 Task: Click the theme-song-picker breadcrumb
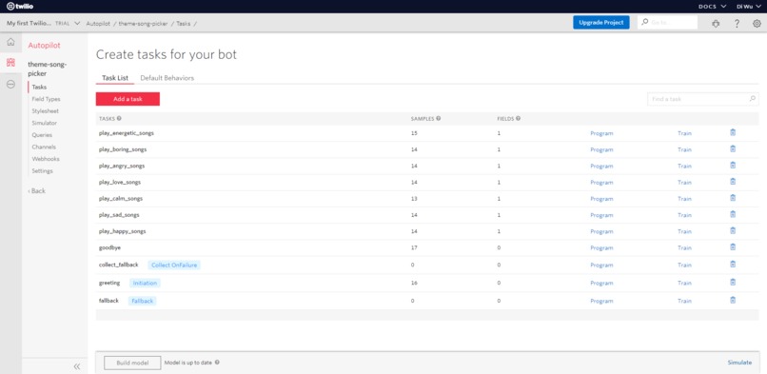click(144, 24)
